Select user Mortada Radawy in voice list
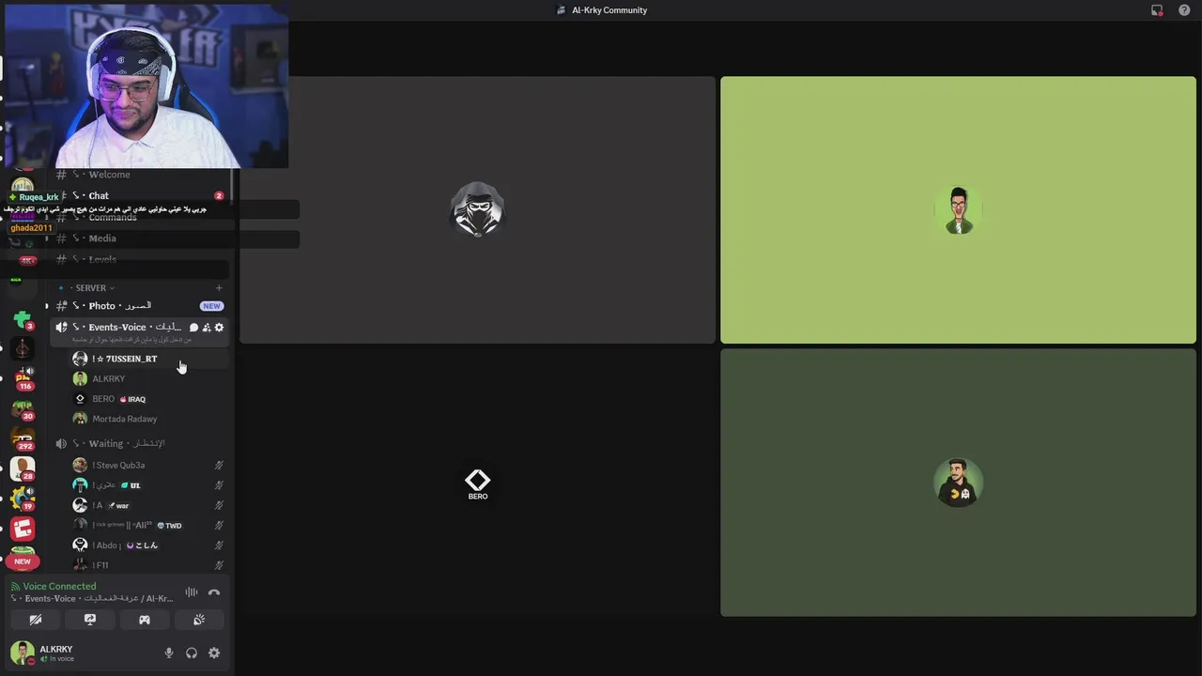This screenshot has height=676, width=1202. coord(150,419)
